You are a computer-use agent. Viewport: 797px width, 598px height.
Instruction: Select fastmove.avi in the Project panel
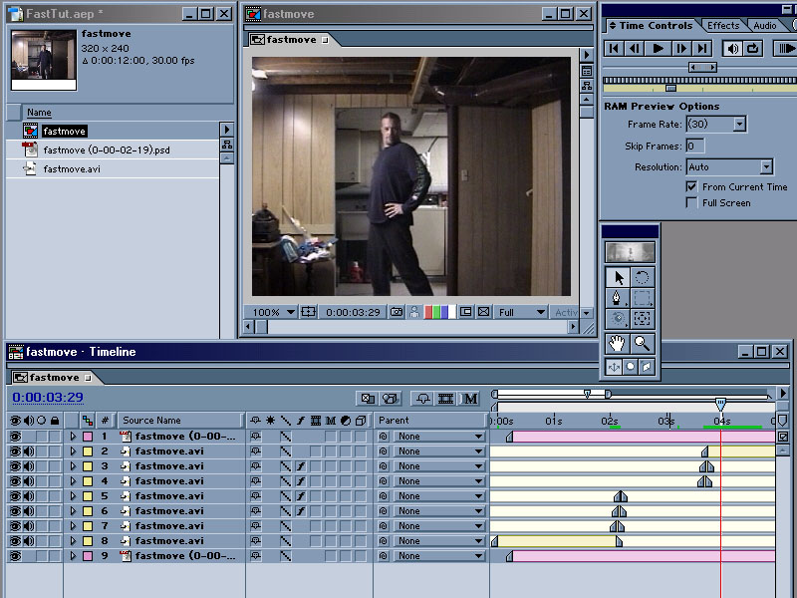pos(71,168)
